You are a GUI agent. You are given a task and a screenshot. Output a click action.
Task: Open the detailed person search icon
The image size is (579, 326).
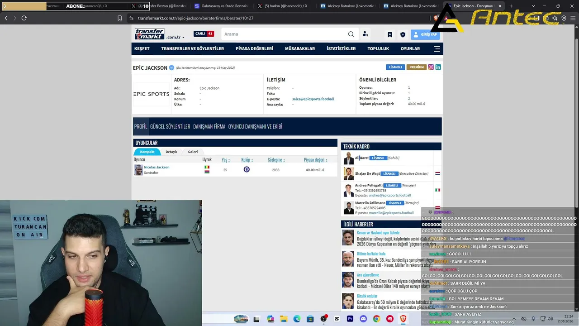(365, 34)
